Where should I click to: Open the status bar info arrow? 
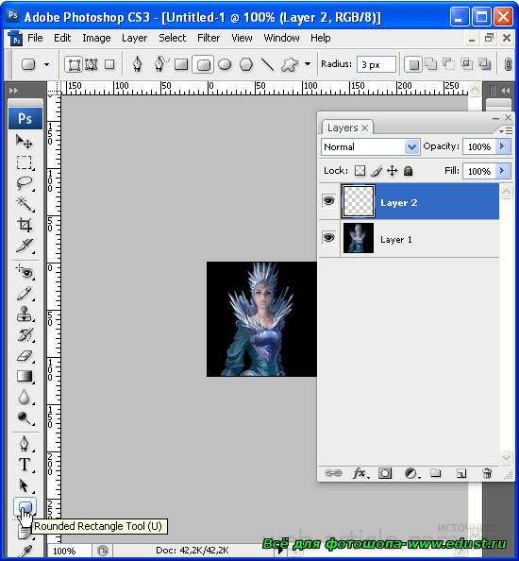tap(280, 551)
